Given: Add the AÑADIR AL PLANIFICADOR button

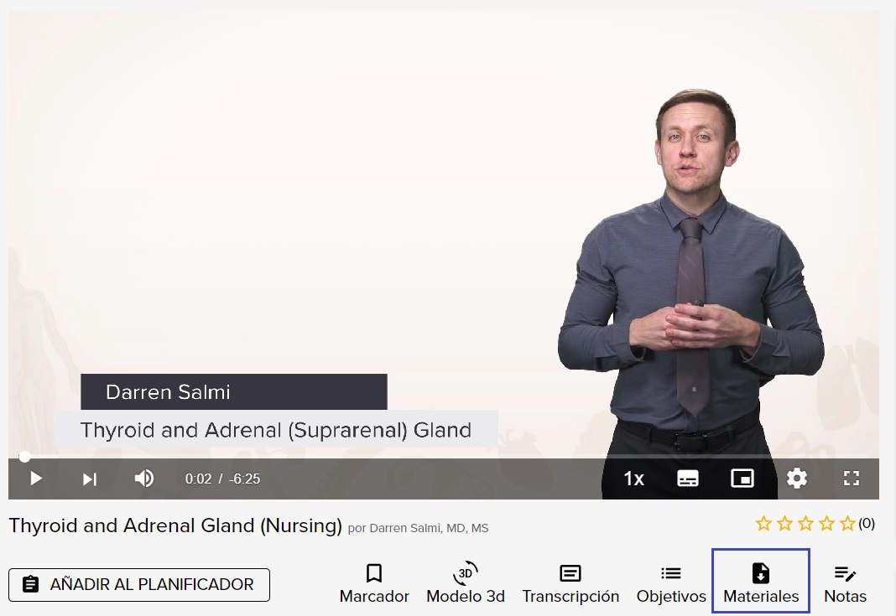Looking at the screenshot, I should 139,585.
